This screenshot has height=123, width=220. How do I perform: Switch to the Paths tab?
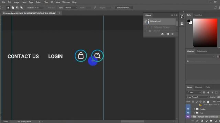click(x=208, y=87)
